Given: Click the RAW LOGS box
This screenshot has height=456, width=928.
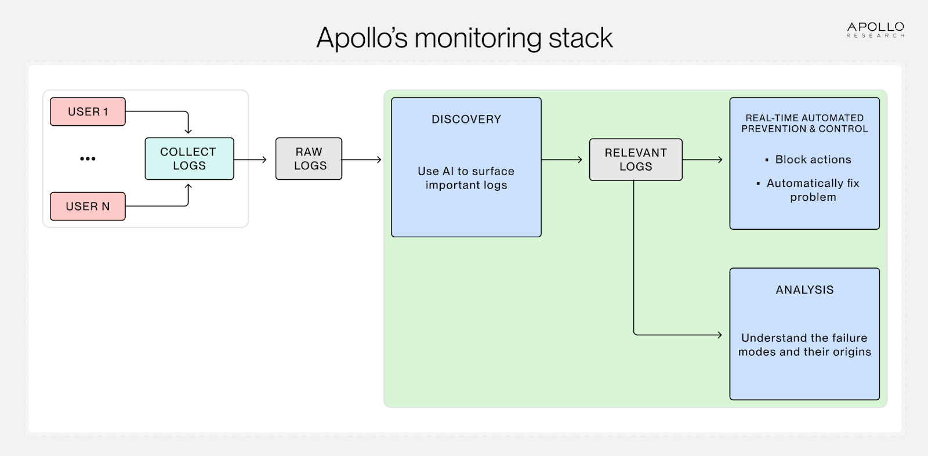Looking at the screenshot, I should pos(309,158).
